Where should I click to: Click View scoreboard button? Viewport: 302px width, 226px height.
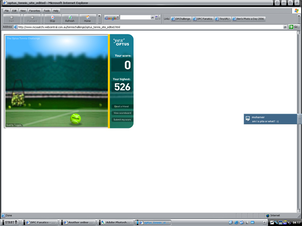[122, 113]
